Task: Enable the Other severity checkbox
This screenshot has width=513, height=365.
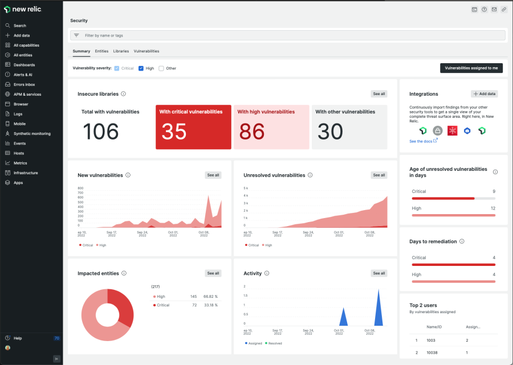Action: tap(161, 68)
